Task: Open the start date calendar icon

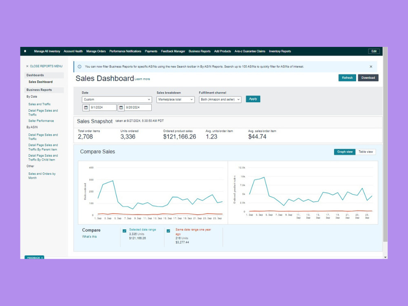Action: point(86,107)
